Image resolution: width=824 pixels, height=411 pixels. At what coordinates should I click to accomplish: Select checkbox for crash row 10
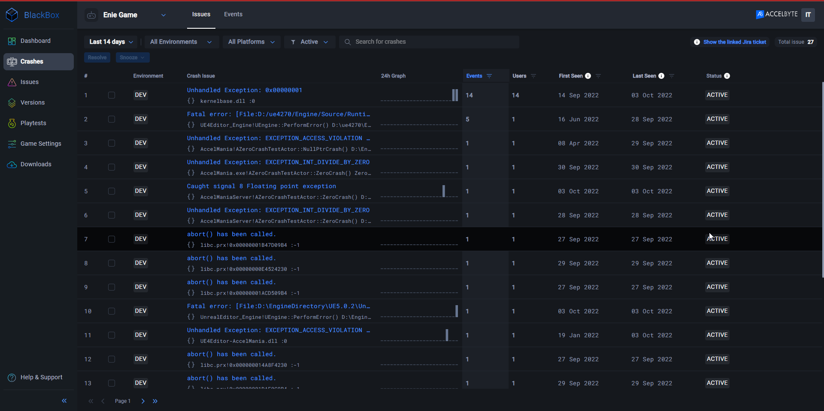point(112,311)
